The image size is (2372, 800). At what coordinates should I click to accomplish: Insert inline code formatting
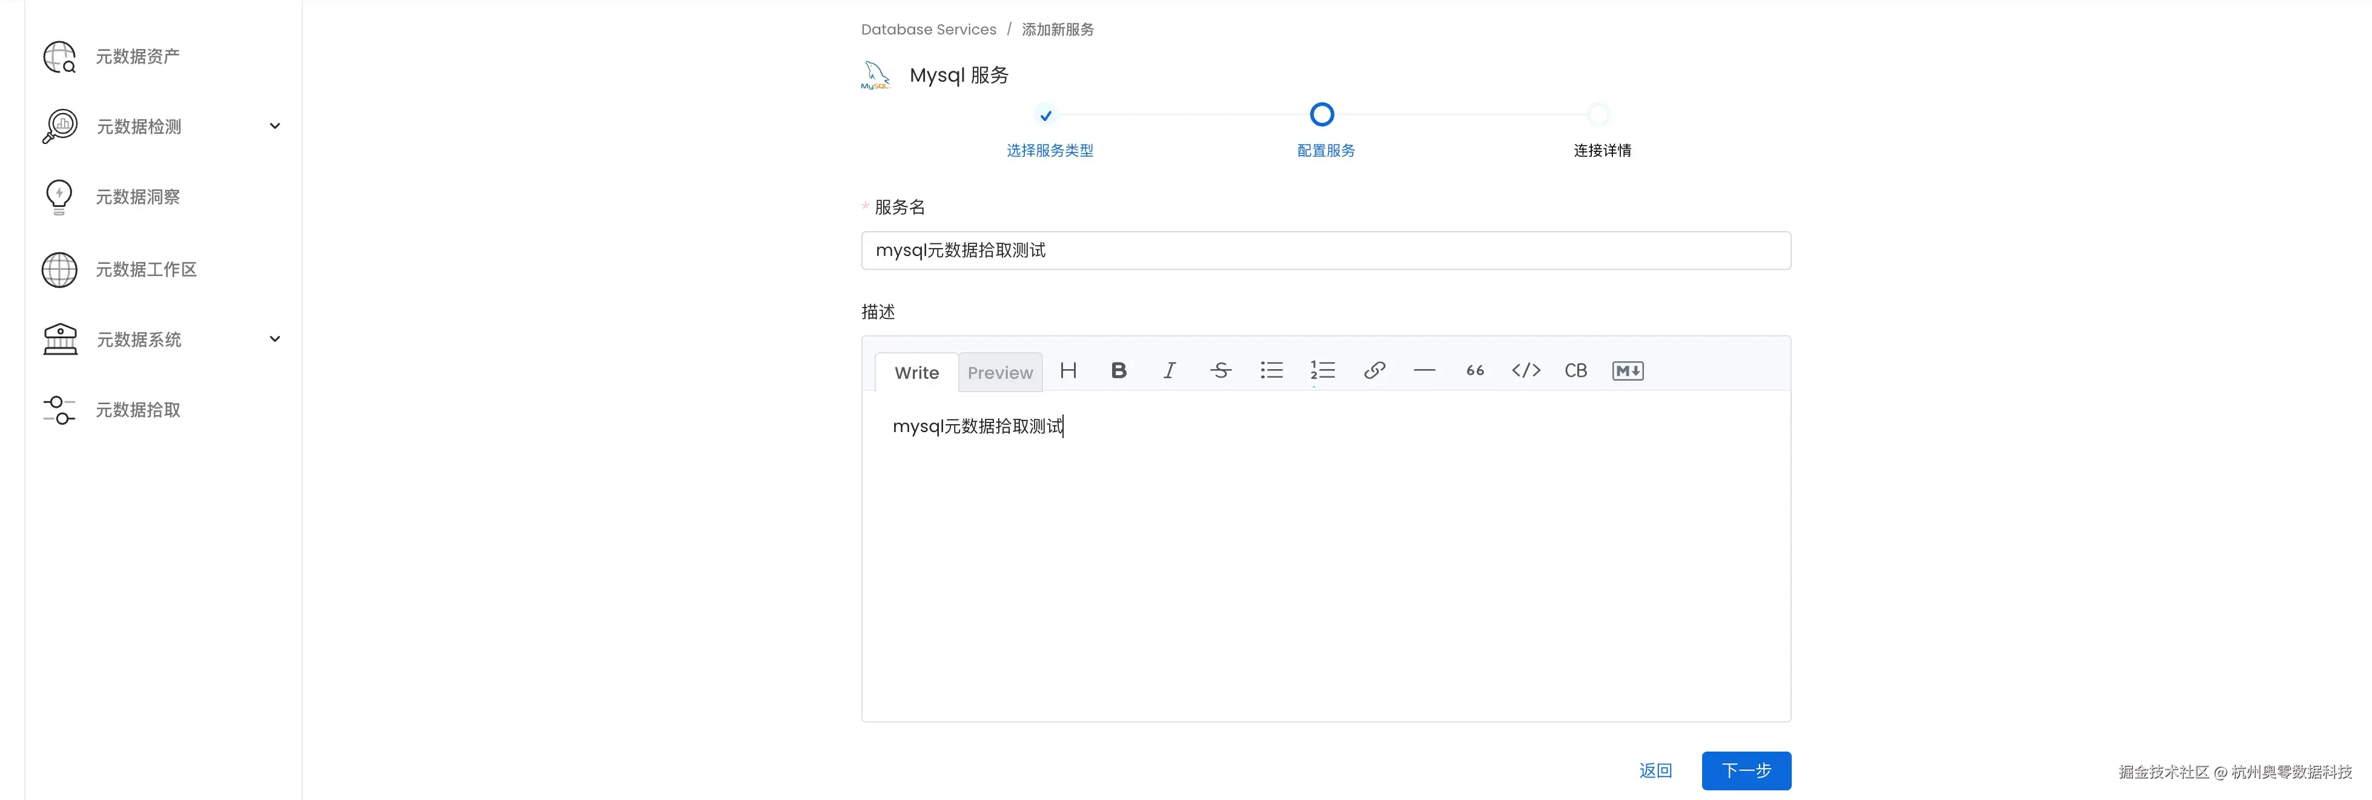coord(1525,370)
